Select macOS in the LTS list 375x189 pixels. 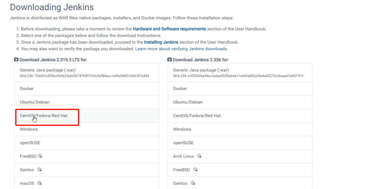(x=87, y=183)
